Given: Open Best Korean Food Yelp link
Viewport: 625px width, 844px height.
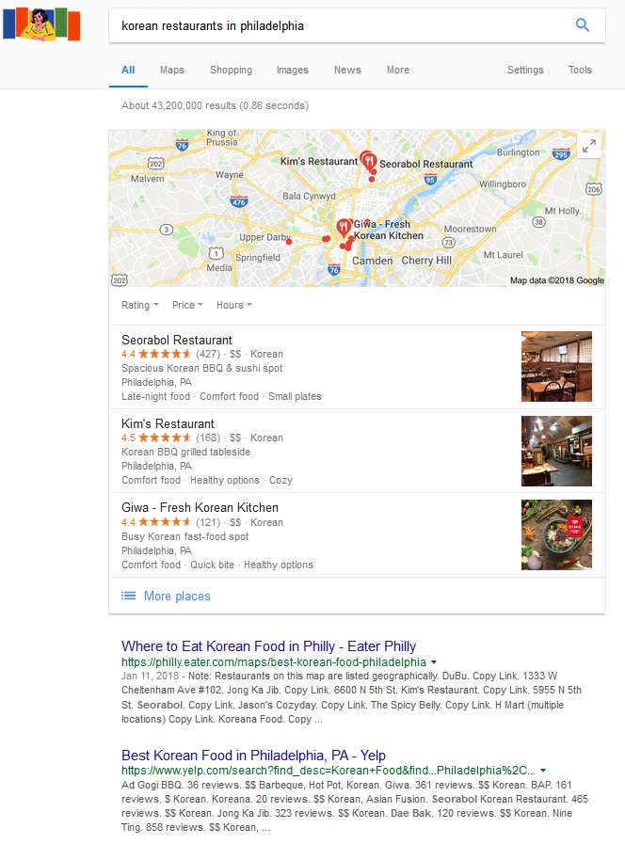Looking at the screenshot, I should coord(253,755).
